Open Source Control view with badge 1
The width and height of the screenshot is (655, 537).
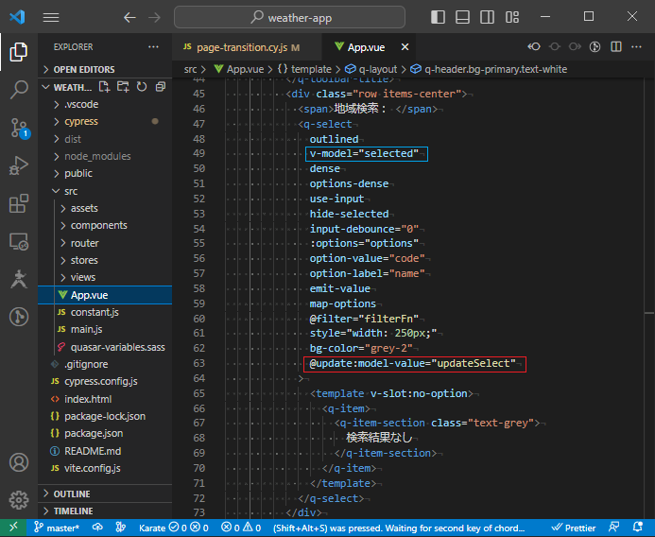coord(19,128)
